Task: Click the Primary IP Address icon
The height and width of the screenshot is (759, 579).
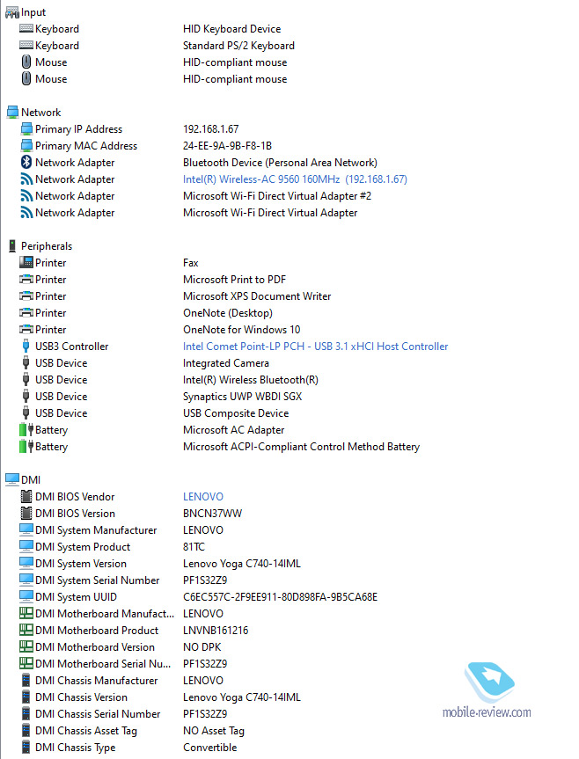Action: (x=26, y=129)
